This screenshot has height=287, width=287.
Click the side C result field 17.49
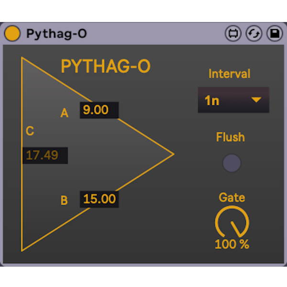click(x=44, y=155)
